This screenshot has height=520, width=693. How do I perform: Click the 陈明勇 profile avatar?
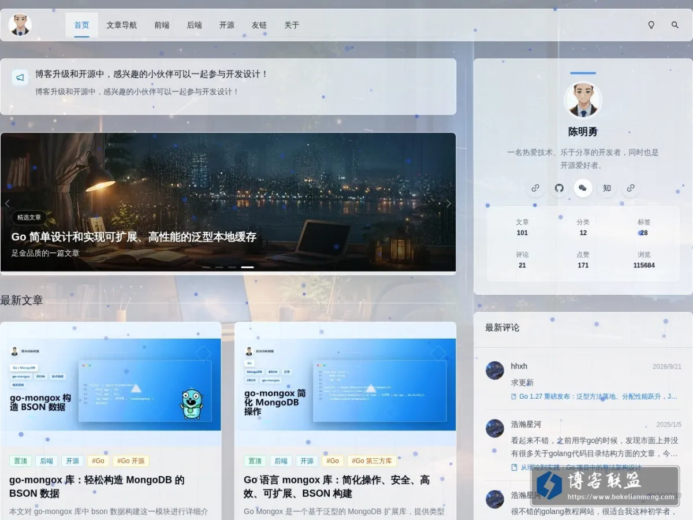[x=583, y=100]
